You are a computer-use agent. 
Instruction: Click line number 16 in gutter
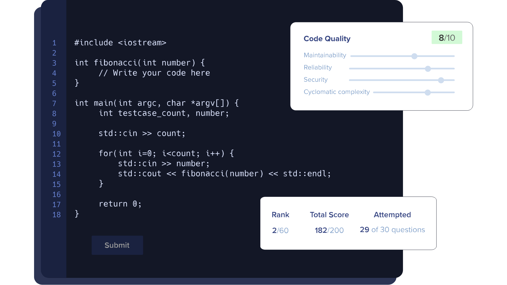coord(57,194)
